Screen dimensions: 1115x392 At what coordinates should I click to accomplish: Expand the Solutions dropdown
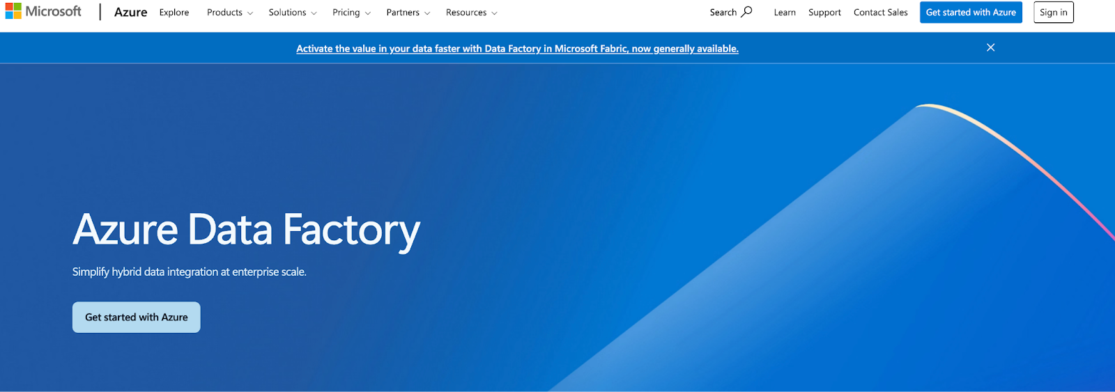(x=293, y=13)
